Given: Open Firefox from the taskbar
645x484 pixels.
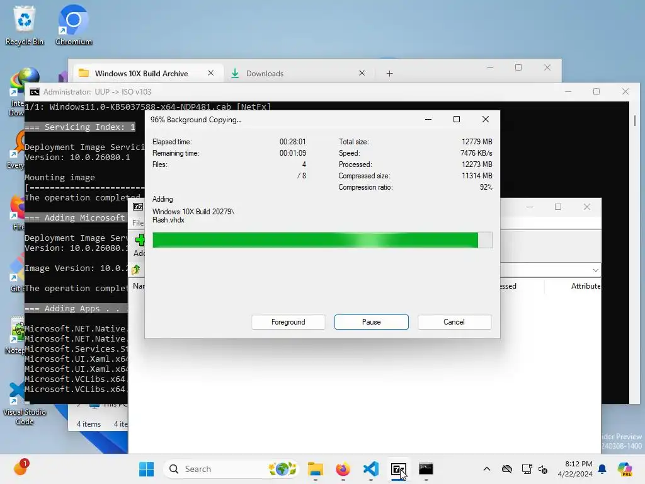Looking at the screenshot, I should (x=343, y=469).
